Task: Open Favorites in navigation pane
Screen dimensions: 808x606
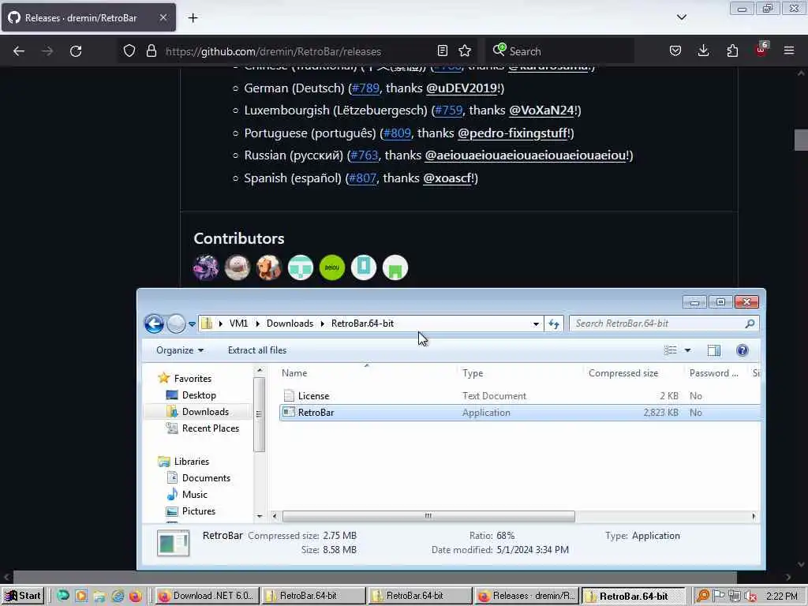Action: coord(193,378)
